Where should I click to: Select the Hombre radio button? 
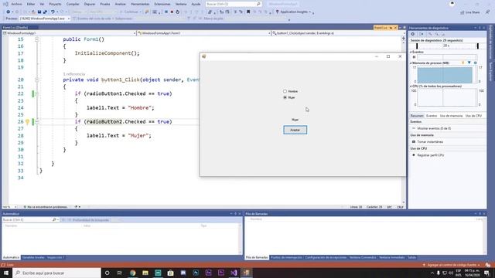coord(291,91)
